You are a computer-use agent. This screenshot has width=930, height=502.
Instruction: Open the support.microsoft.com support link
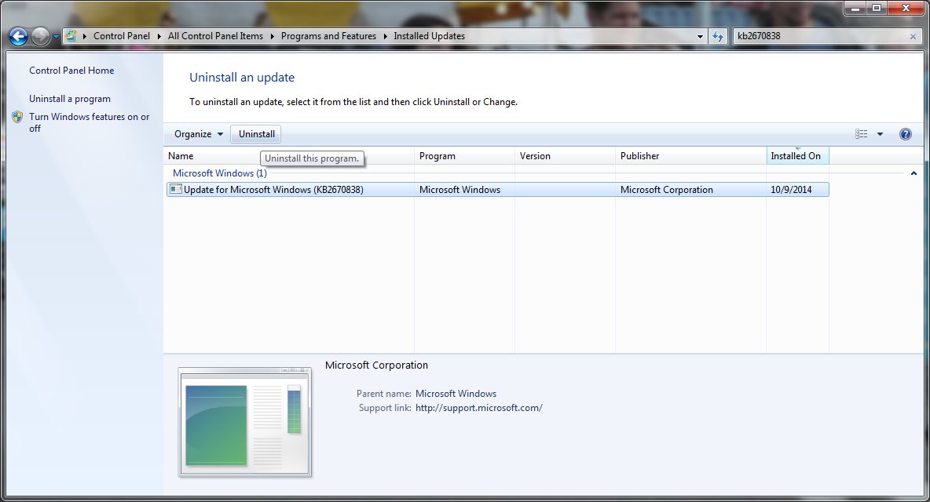479,408
